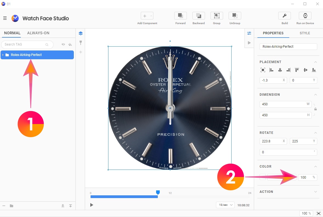
Task: Align horizontal centers icon
Action: [x=280, y=70]
